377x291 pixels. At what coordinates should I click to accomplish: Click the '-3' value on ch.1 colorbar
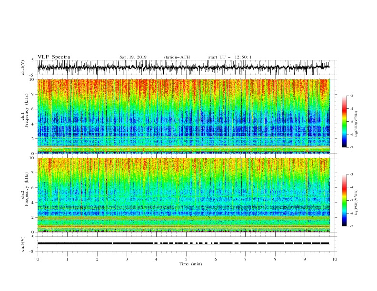(351, 96)
